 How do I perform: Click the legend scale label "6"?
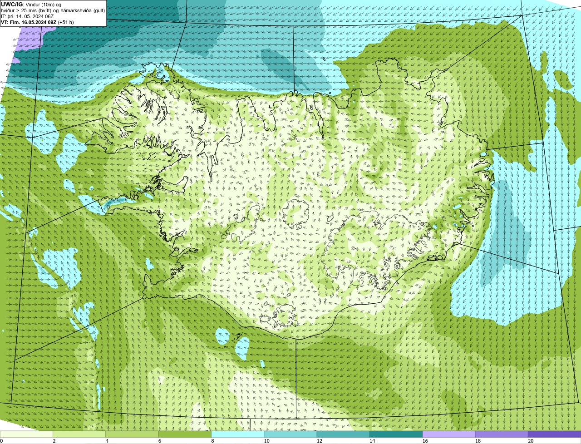160,441
